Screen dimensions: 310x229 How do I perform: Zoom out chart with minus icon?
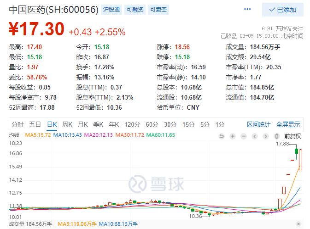click(244, 136)
